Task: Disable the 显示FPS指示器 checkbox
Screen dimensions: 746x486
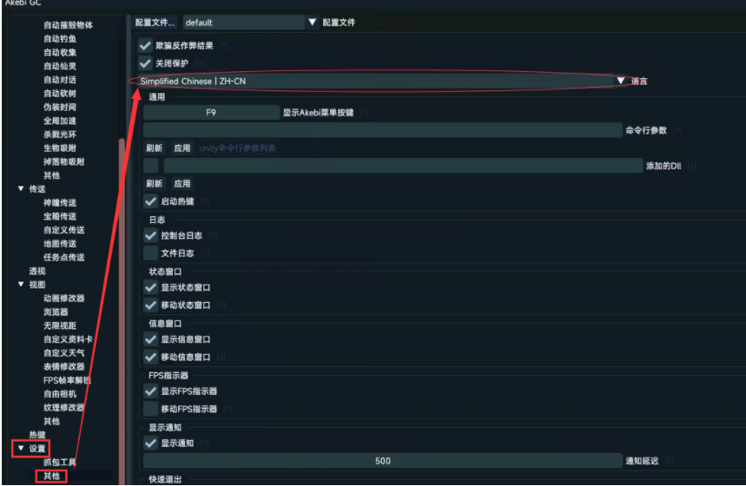Action: [151, 391]
